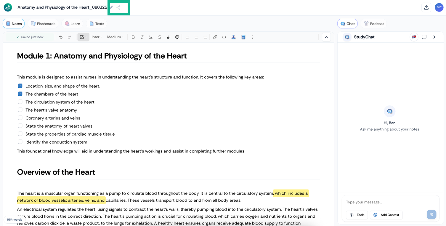446x226 pixels.
Task: Open the Learn tab
Action: click(x=72, y=24)
